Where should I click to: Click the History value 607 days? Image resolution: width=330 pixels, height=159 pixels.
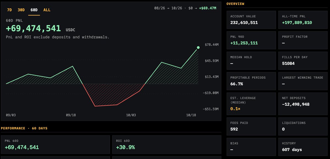[x=292, y=150]
